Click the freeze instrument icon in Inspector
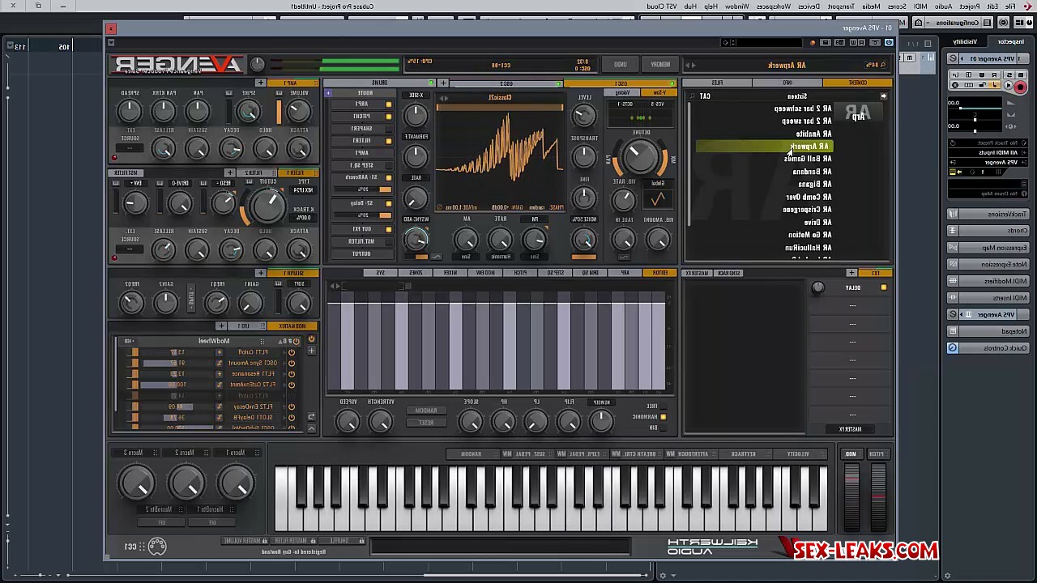Screen dimensions: 1037x583 coord(954,85)
